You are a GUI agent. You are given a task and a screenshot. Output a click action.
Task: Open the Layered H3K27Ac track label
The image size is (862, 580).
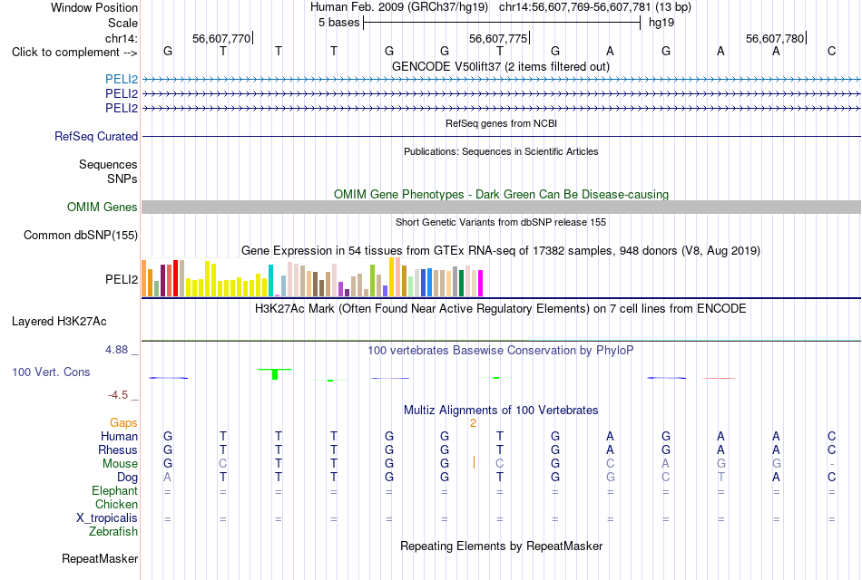[x=59, y=322]
